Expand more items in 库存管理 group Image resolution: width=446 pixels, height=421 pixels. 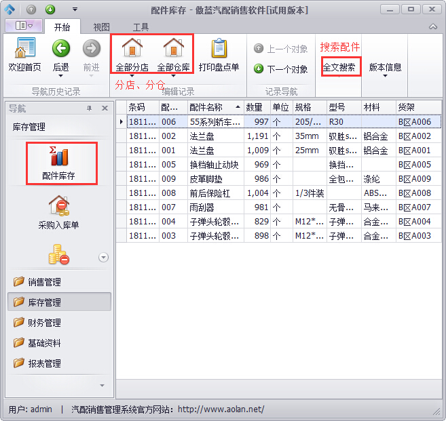click(x=103, y=257)
